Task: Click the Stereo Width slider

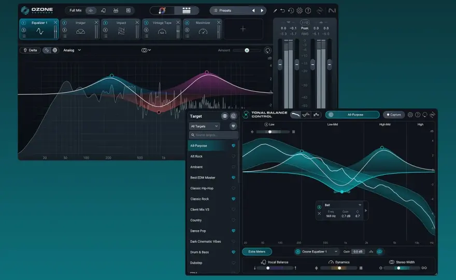Action: 402,268
